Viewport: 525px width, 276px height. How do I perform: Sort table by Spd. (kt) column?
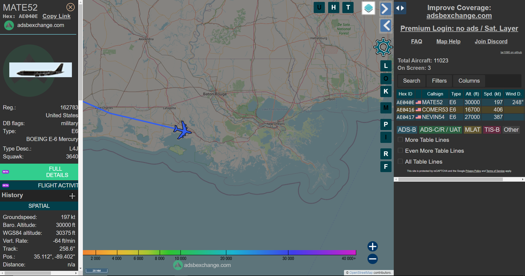[492, 94]
